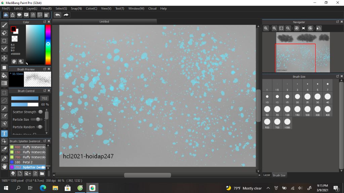Screen dimensions: 344x193
Task: Open brush folder icon
Action: point(42,174)
